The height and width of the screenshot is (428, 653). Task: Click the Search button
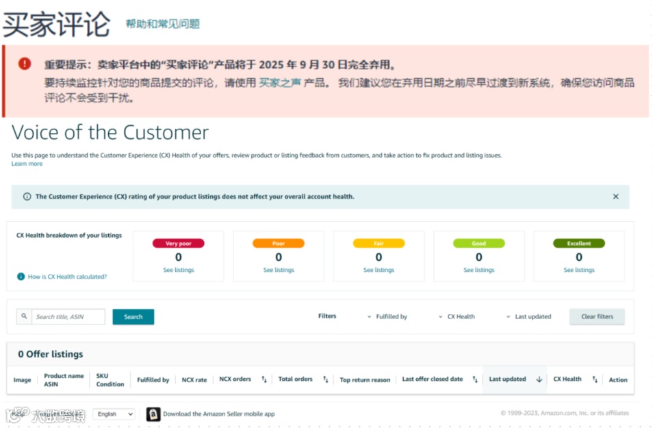coord(133,317)
